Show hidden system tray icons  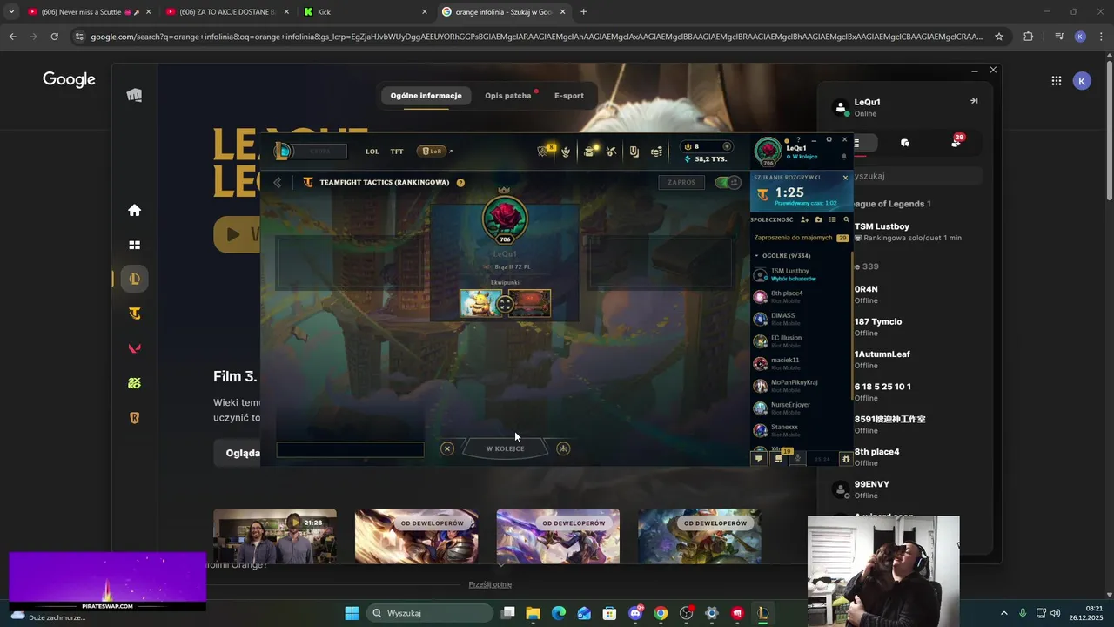[1003, 613]
